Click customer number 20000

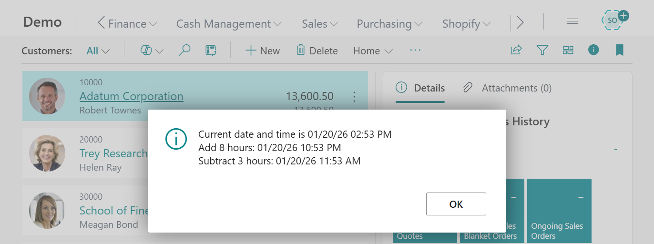(x=91, y=140)
